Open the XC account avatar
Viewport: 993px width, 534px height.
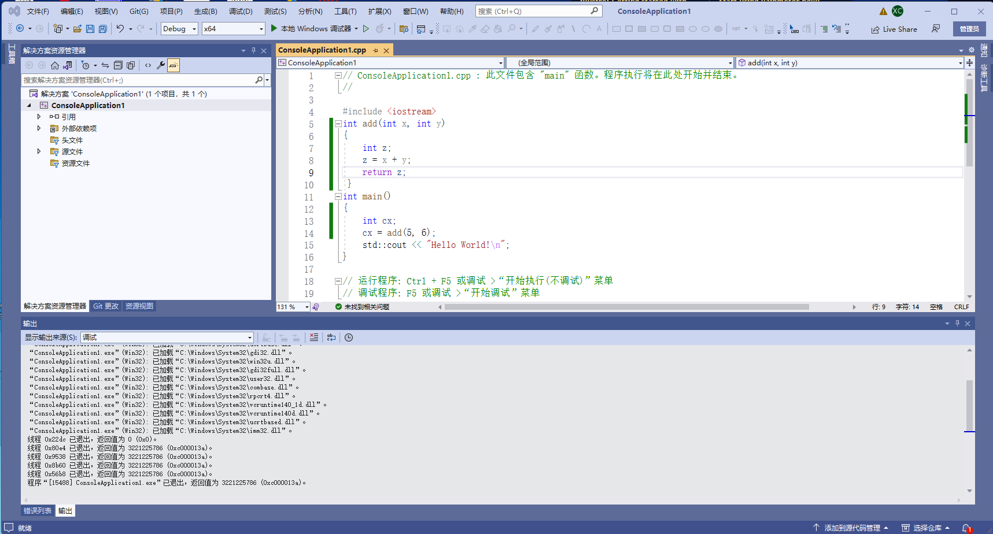pyautogui.click(x=897, y=11)
